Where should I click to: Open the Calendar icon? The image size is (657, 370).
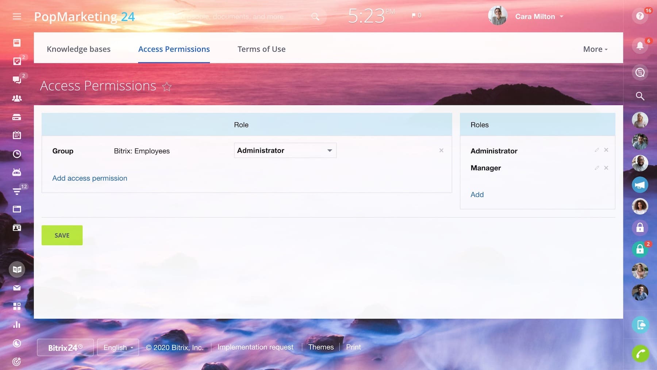tap(17, 135)
